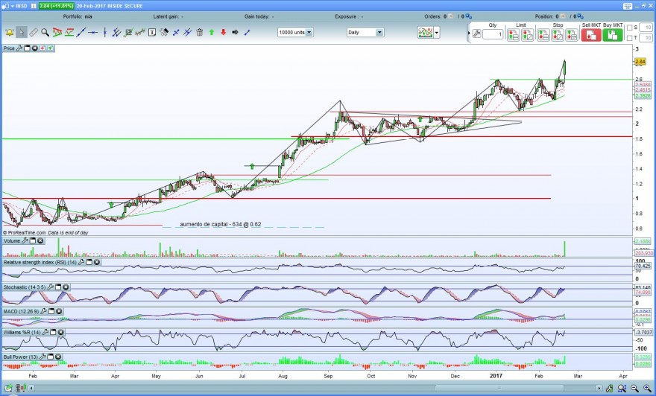
Task: Select the trend line segment tool
Action: 81,32
